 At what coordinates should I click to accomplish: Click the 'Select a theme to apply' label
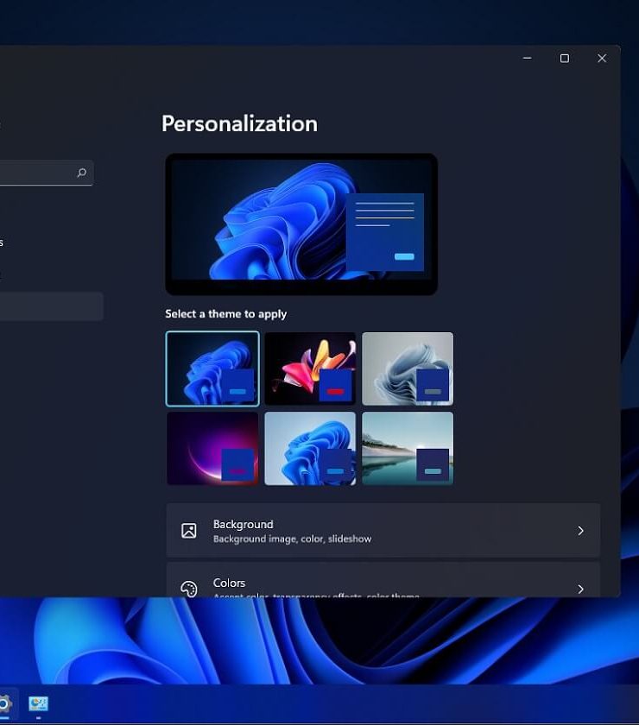225,314
